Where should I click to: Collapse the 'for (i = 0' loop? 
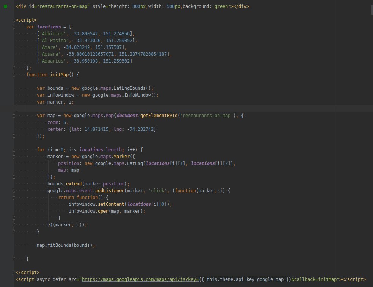click(x=14, y=150)
